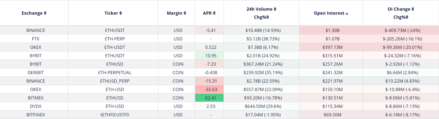The image size is (439, 119).
Task: Click the BITMEX exchange name
Action: (36, 98)
